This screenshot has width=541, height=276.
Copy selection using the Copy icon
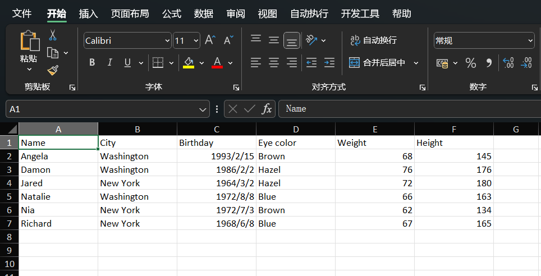[52, 53]
